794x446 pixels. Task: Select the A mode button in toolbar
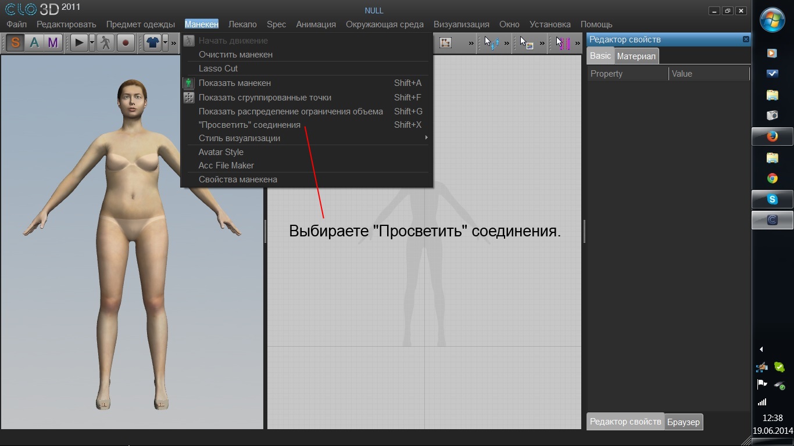pos(34,42)
